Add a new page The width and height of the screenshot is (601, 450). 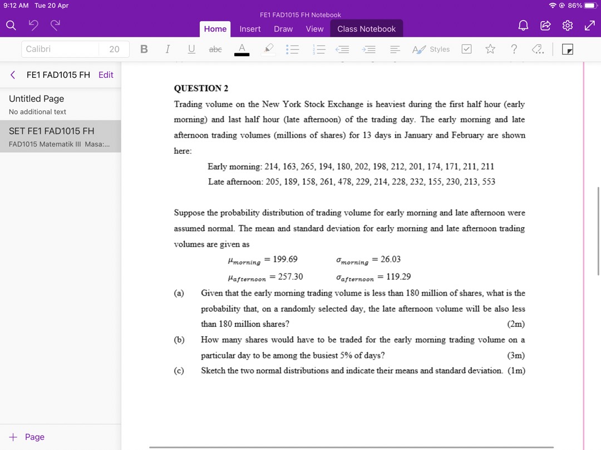pos(25,437)
